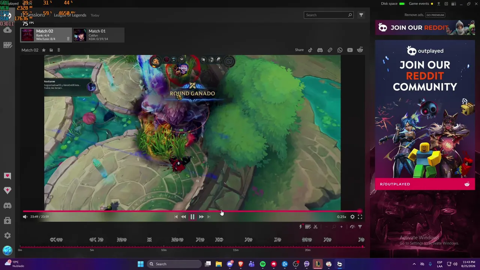Mute the video volume

tap(25, 217)
